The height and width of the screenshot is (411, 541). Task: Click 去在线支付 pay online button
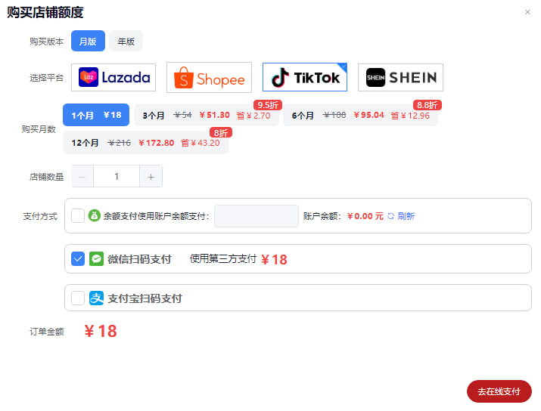(499, 391)
